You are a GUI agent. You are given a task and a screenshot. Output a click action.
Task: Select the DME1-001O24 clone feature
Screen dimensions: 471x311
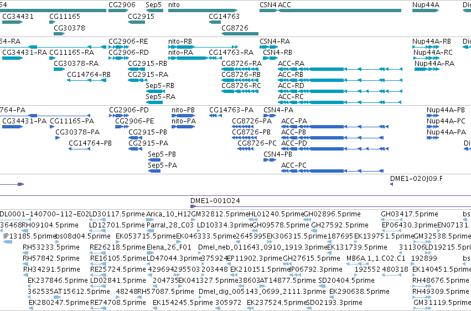[x=331, y=206]
